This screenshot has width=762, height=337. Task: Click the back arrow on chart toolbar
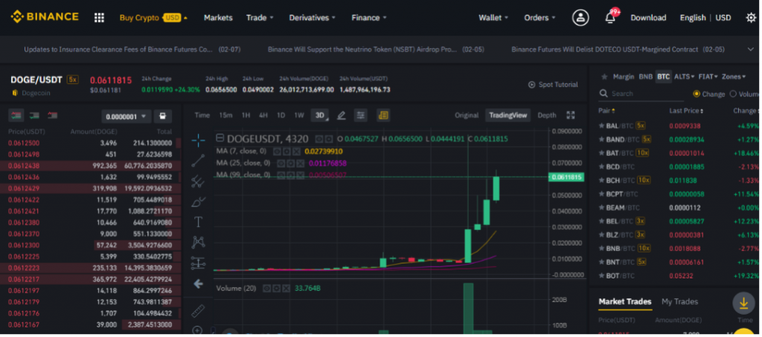point(198,284)
